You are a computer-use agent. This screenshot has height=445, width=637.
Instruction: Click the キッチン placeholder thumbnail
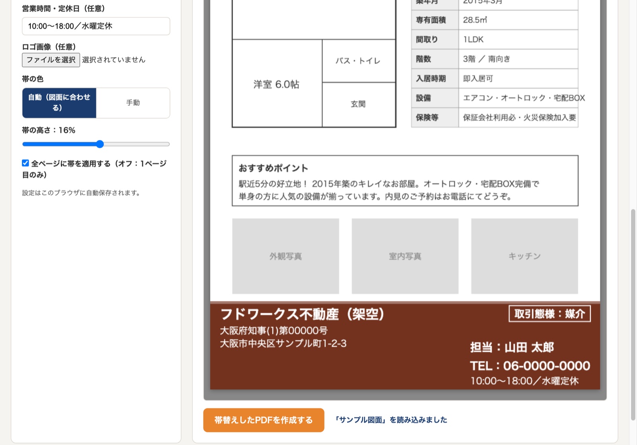coord(524,256)
